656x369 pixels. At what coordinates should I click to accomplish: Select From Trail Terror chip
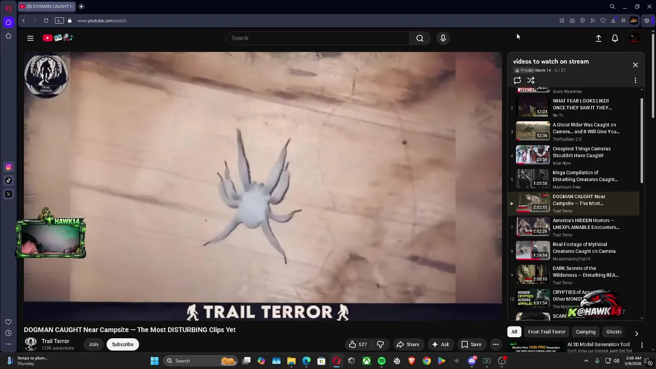pos(546,332)
